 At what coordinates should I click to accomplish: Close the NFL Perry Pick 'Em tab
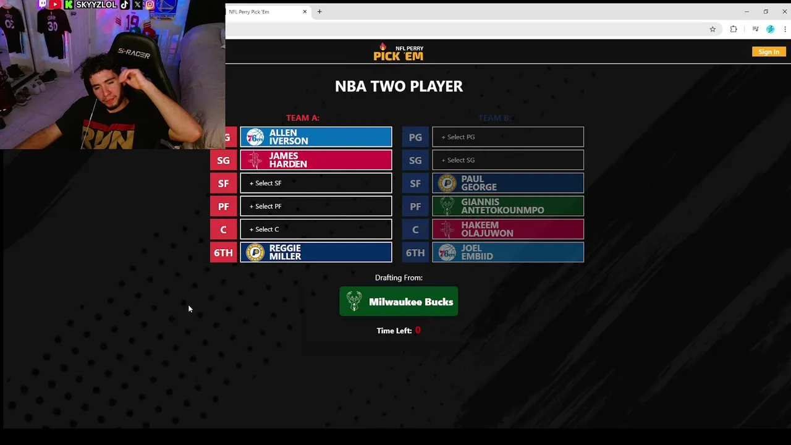coord(305,11)
